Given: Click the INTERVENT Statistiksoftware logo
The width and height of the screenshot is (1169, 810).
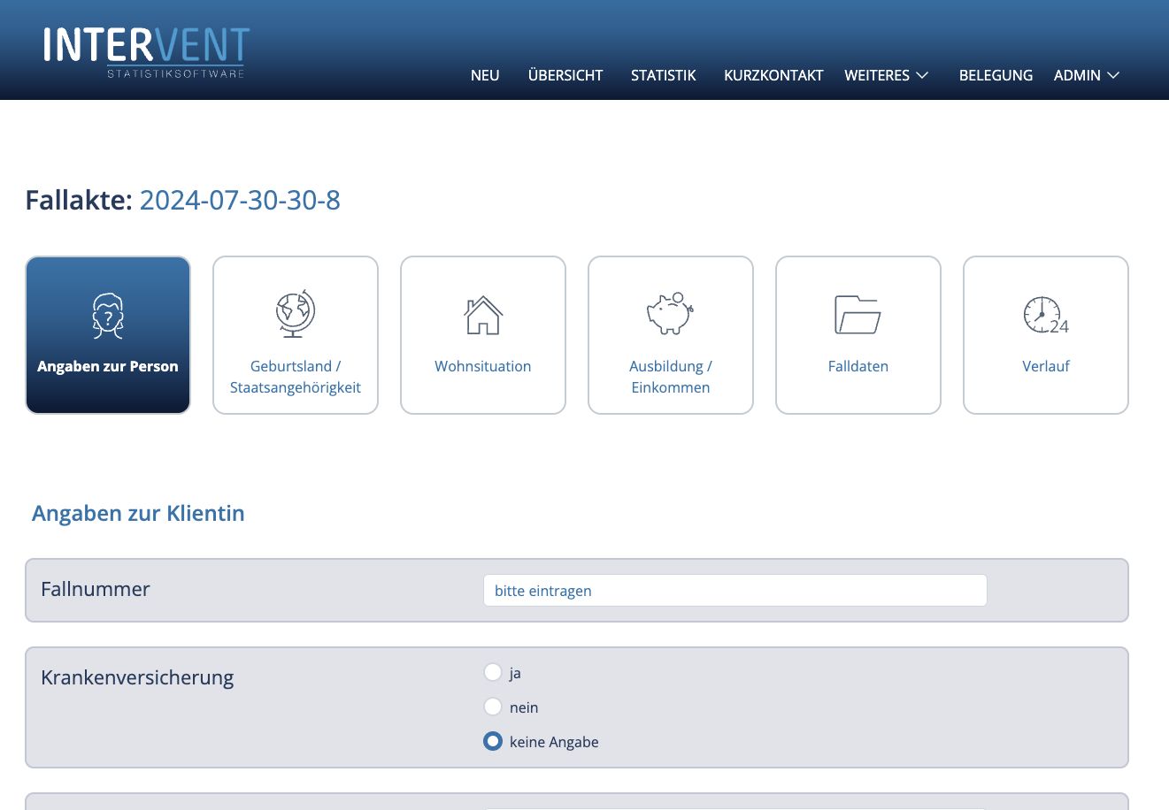Looking at the screenshot, I should (x=146, y=52).
